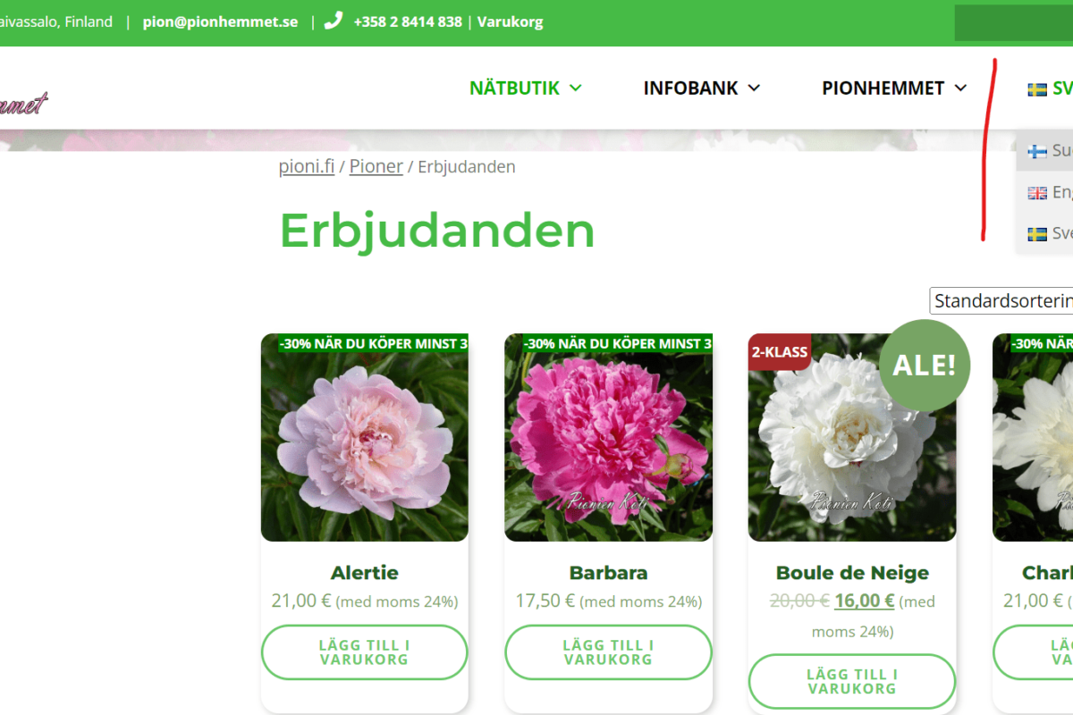Go to pioni.fi breadcrumb link
This screenshot has width=1073, height=715.
[307, 166]
